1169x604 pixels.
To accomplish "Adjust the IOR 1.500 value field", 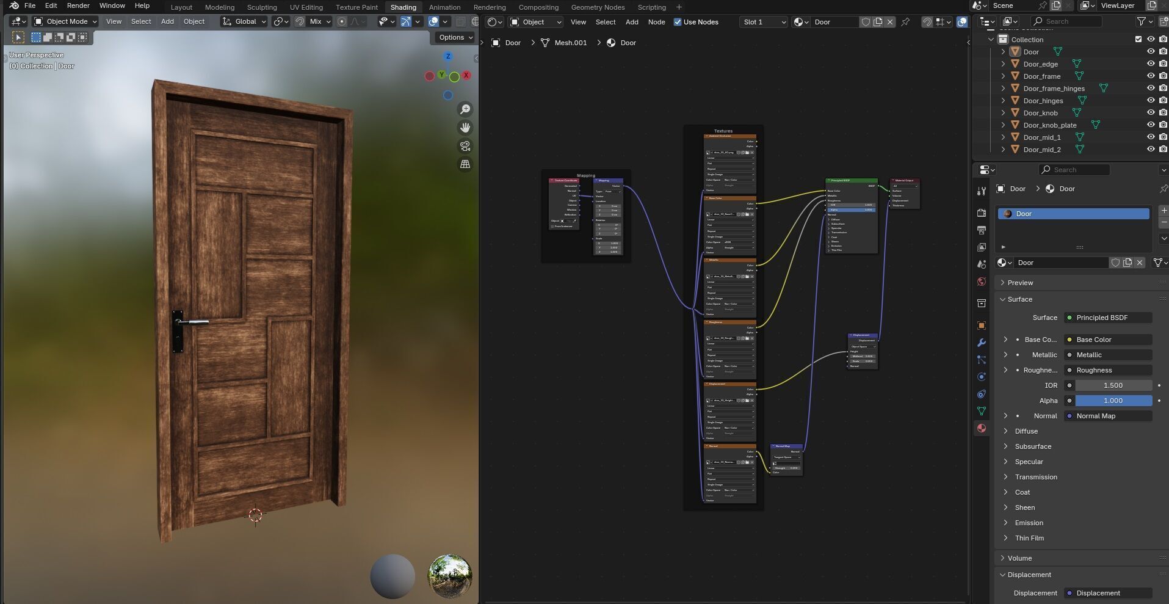I will [1113, 385].
